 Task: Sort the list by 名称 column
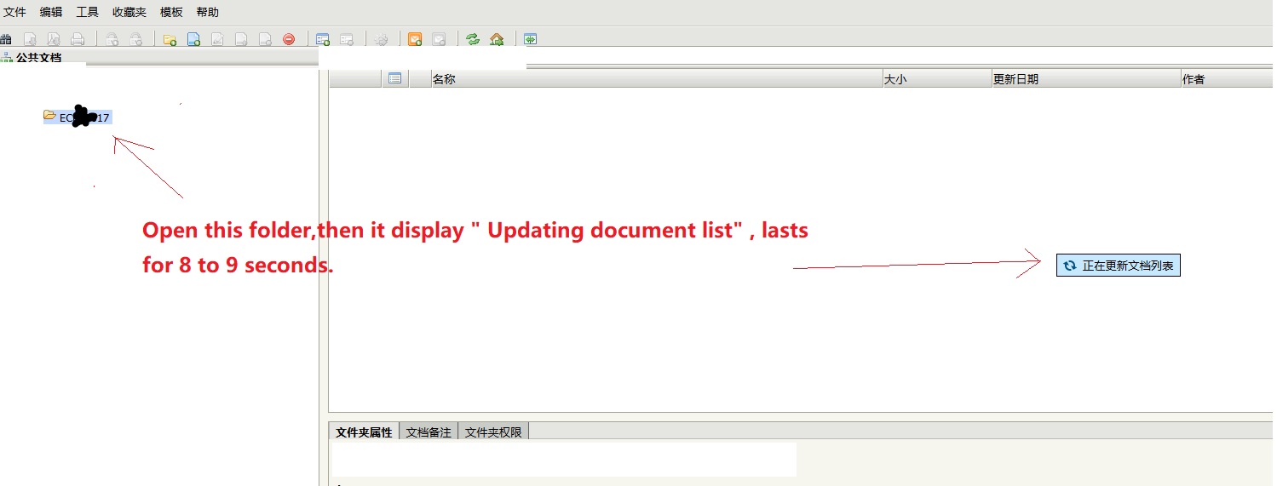[x=656, y=79]
